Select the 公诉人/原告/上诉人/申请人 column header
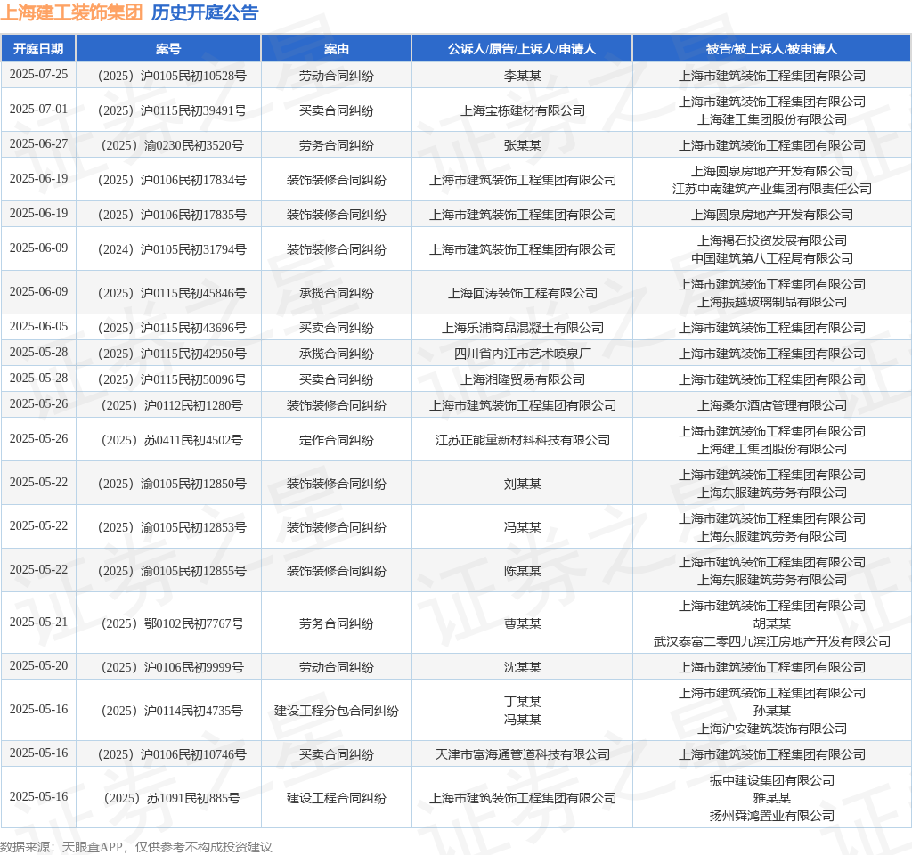 click(522, 49)
